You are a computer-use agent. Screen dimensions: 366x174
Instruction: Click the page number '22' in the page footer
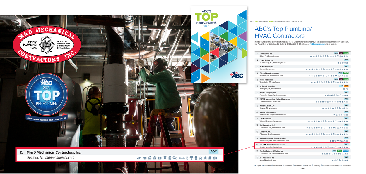pos(303,168)
